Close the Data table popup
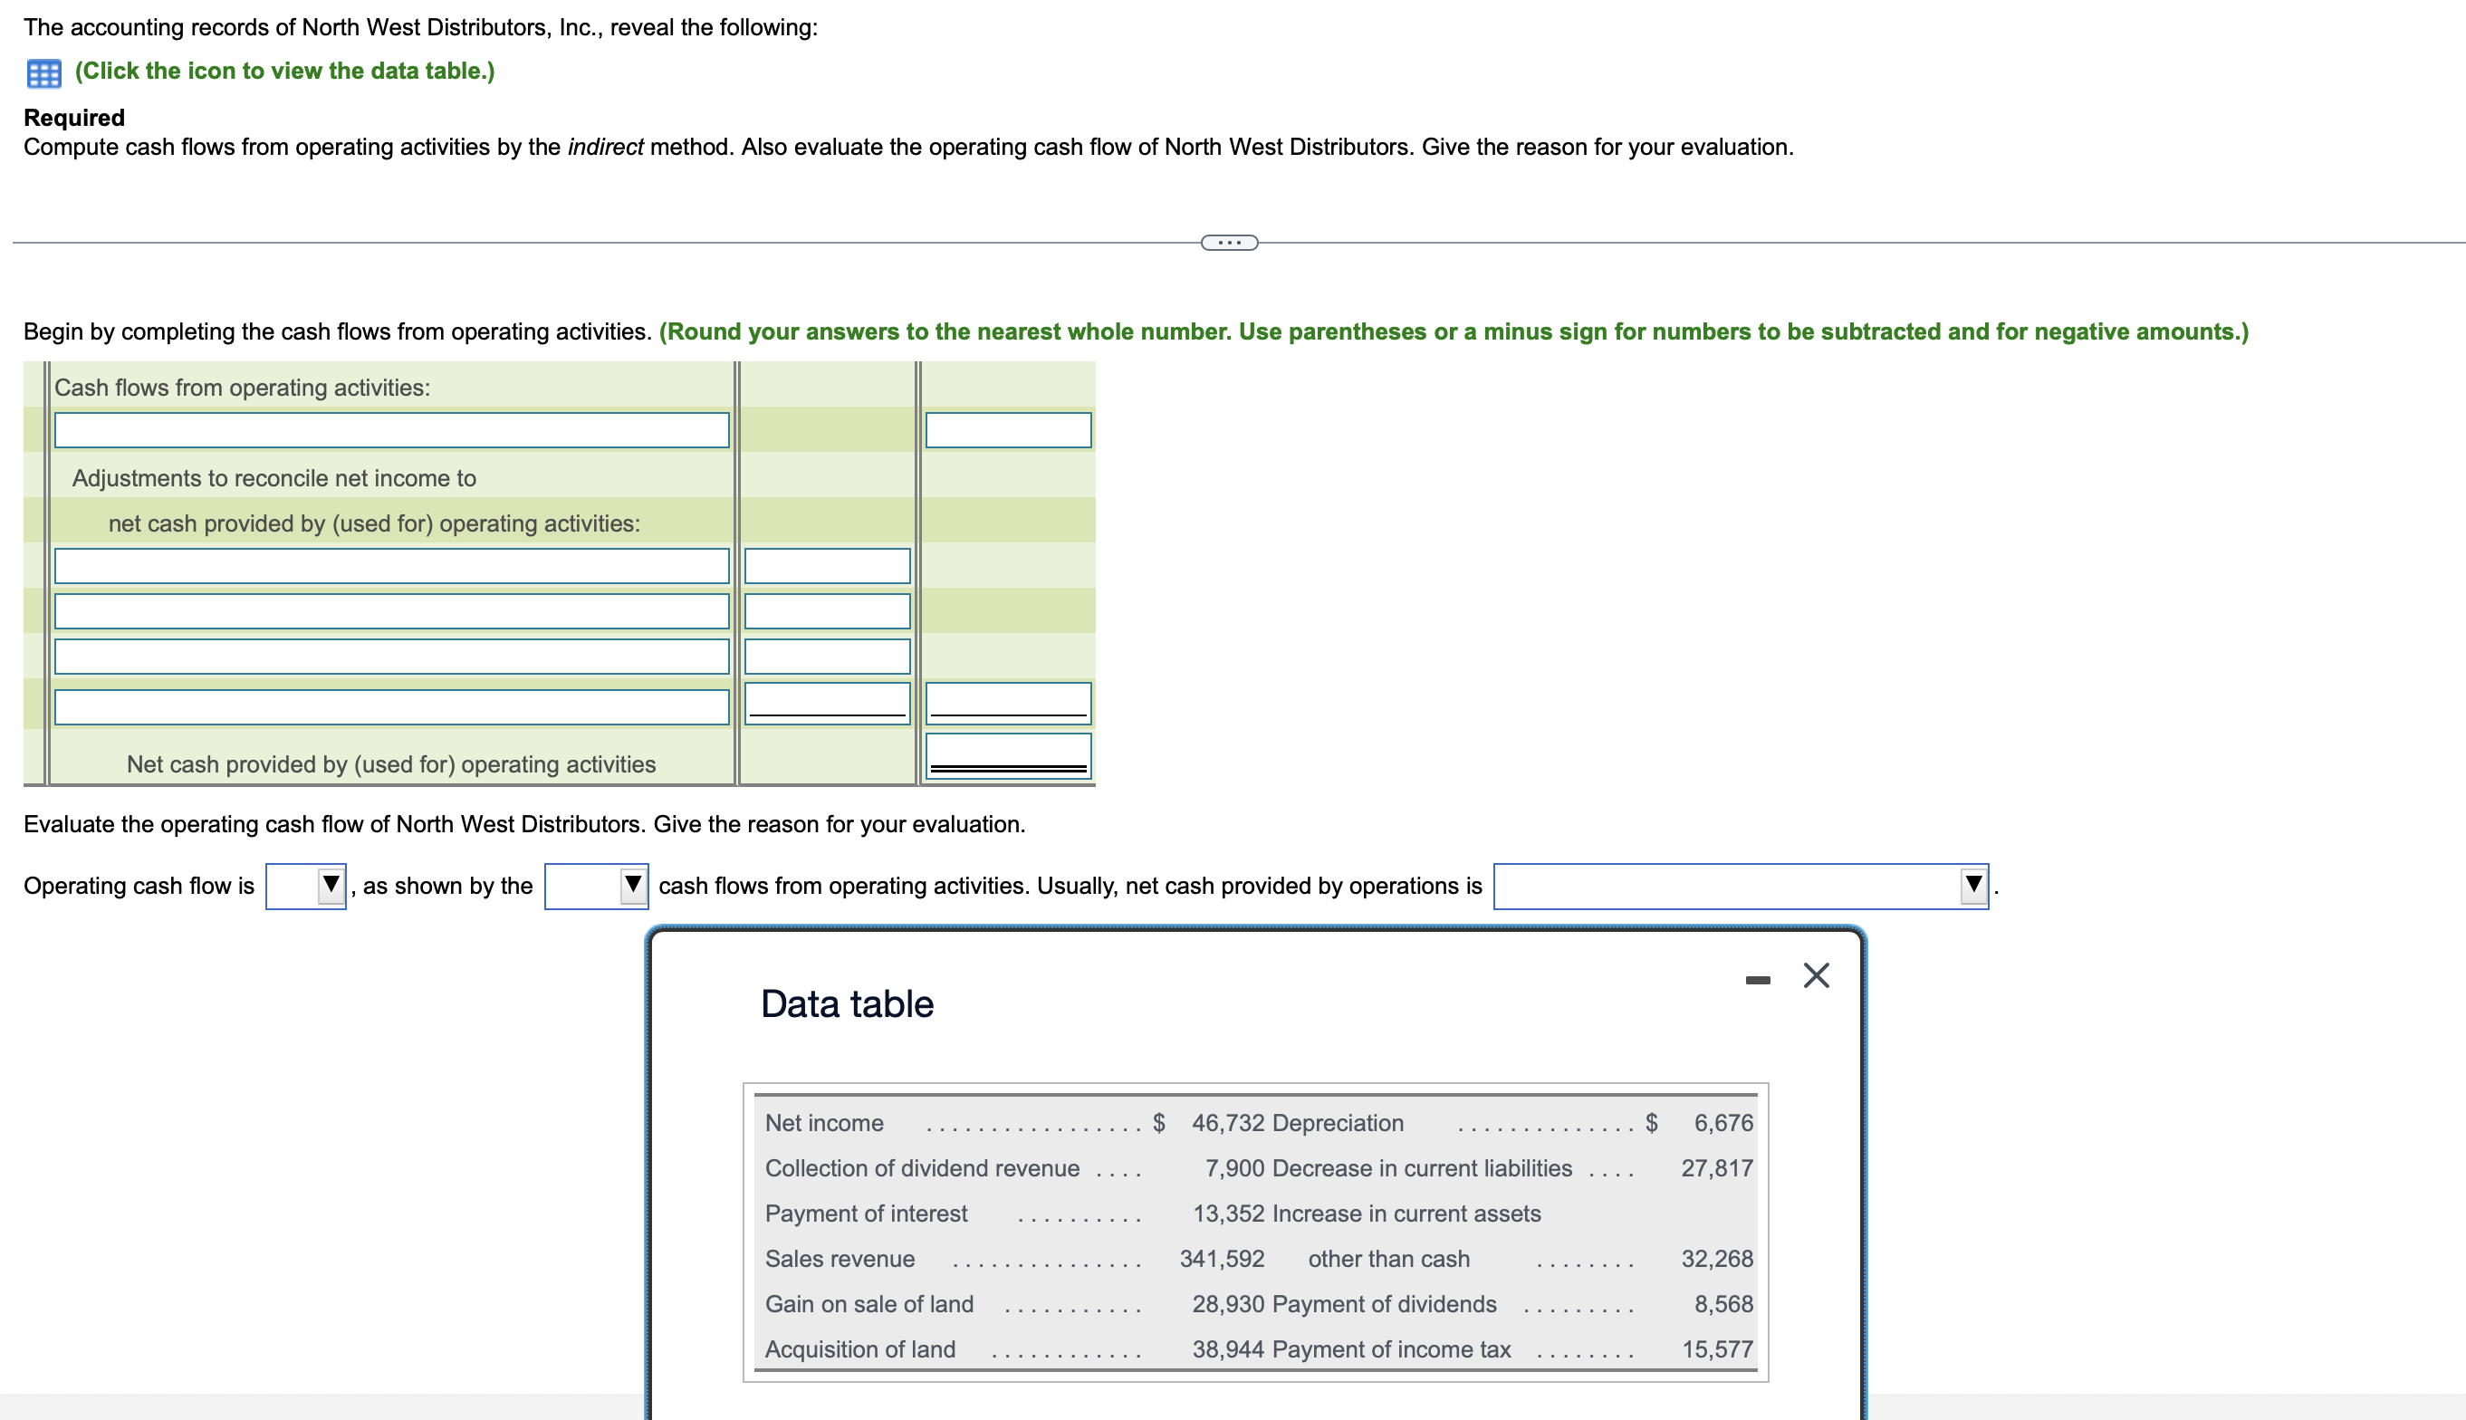Viewport: 2466px width, 1420px height. tap(1816, 975)
